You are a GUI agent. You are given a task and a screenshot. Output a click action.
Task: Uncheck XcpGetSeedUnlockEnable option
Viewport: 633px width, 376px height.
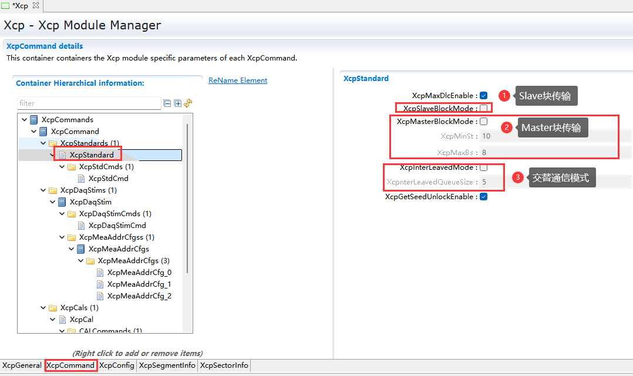coord(483,197)
